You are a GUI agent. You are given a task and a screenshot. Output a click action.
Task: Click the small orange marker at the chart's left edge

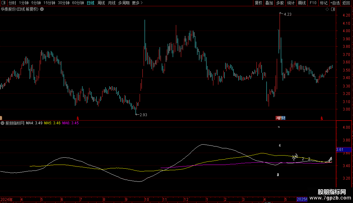tap(1, 118)
